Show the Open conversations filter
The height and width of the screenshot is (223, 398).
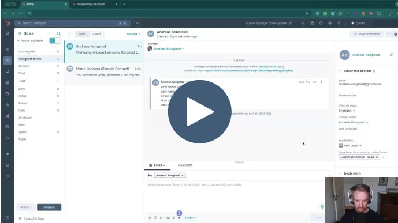(x=82, y=34)
